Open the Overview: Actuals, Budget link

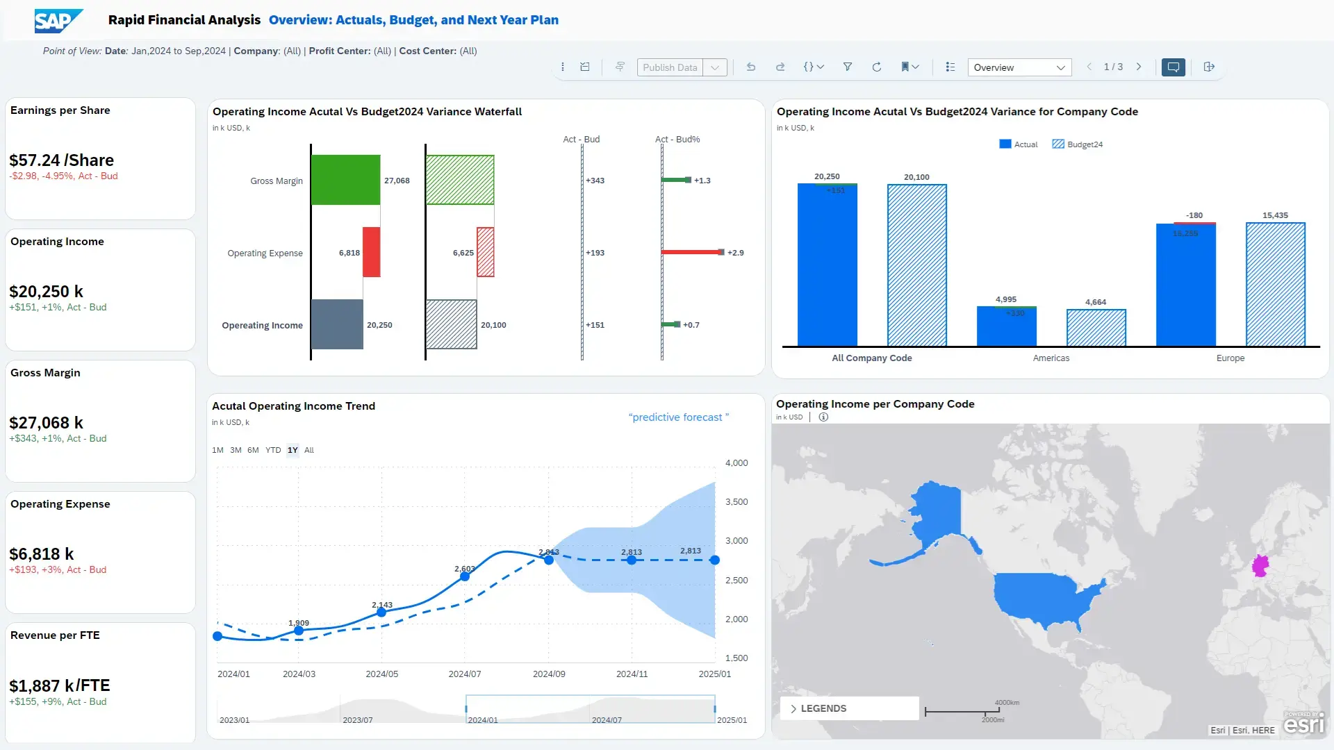pos(414,20)
